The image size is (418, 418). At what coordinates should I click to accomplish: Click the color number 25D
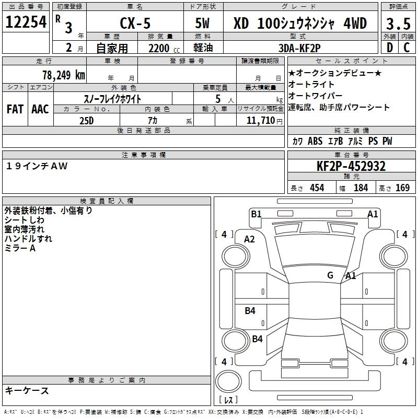click(x=87, y=121)
